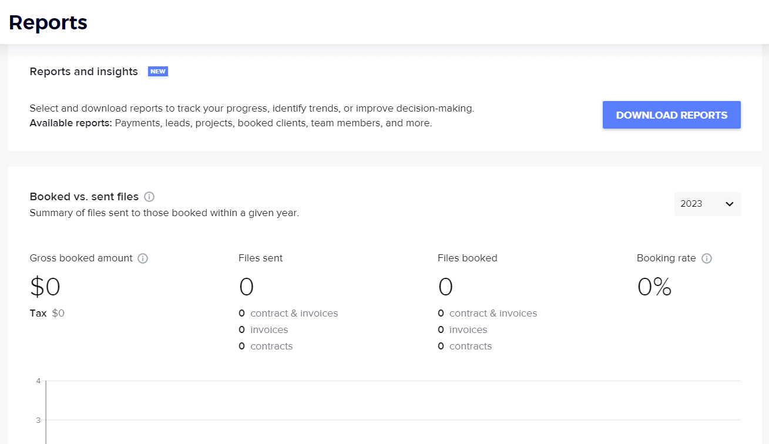Screen dimensions: 769x444
Task: Open the invoices link under Files booked
Action: [468, 329]
